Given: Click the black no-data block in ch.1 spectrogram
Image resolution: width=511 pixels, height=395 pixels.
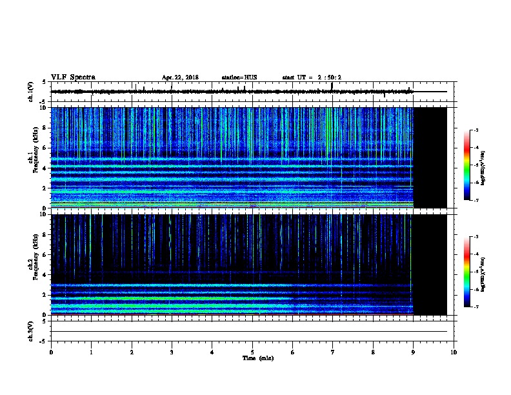Looking at the screenshot, I should 430,157.
